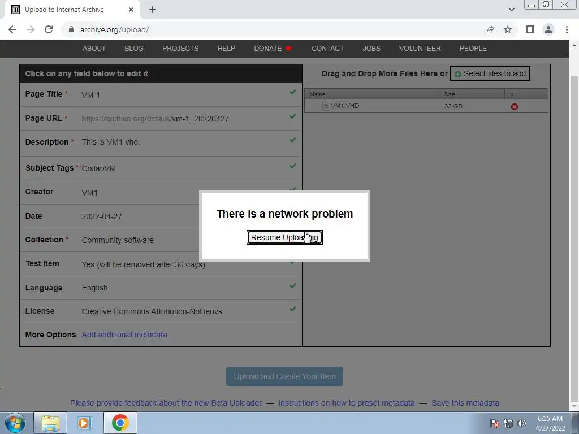The width and height of the screenshot is (579, 434).
Task: Close the Upload to Internet Archive tab
Action: point(131,10)
